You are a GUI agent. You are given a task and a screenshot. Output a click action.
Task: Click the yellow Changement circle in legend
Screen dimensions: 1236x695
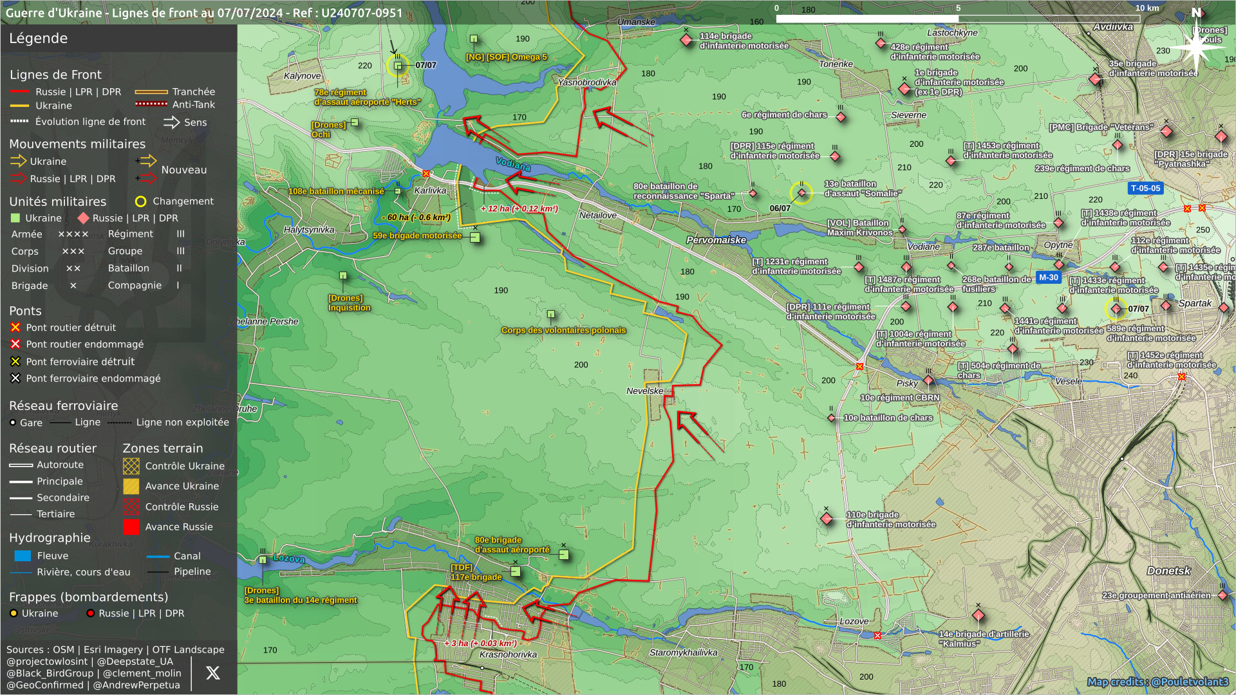[x=140, y=201]
